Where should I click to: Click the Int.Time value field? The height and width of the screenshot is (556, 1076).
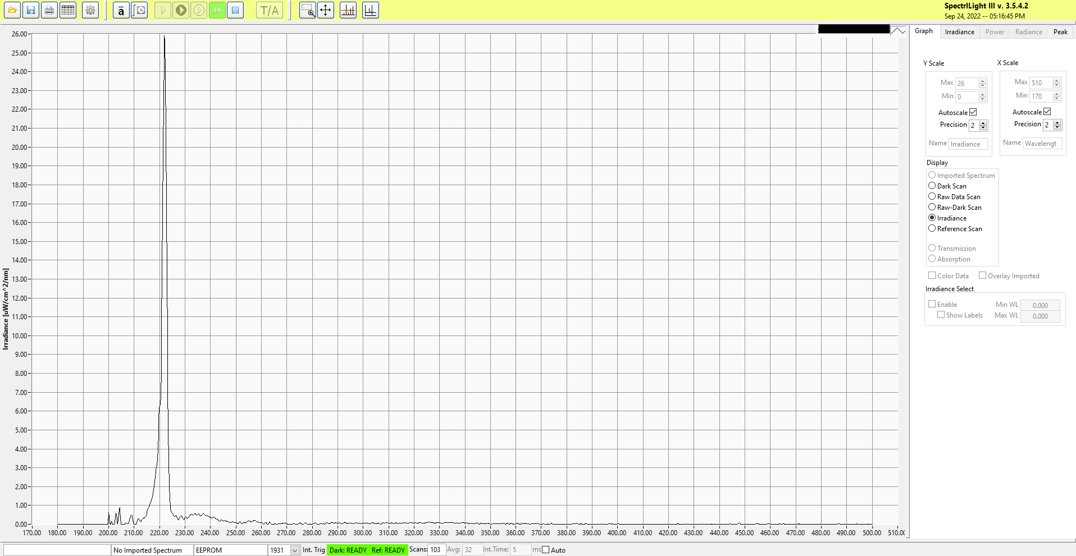click(521, 550)
